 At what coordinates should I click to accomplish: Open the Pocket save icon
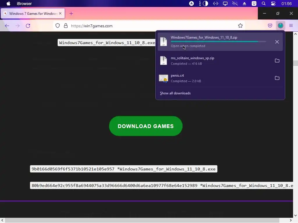pos(270,26)
